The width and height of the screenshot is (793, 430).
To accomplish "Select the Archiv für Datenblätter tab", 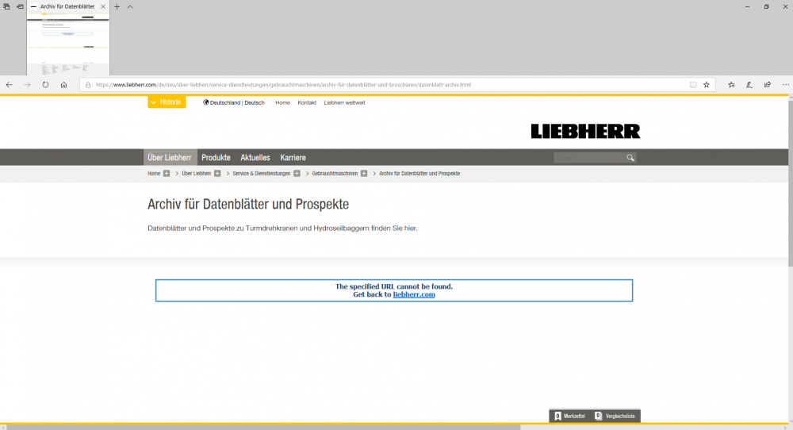I will tap(67, 6).
